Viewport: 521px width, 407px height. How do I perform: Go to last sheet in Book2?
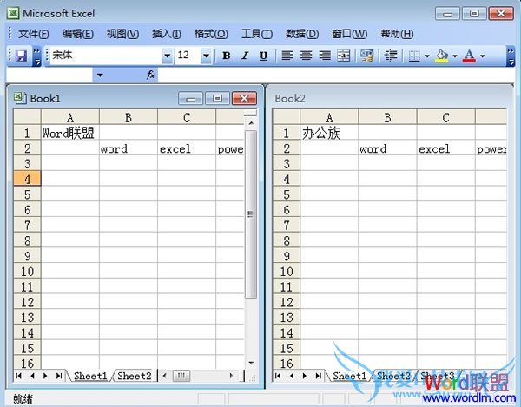point(318,376)
